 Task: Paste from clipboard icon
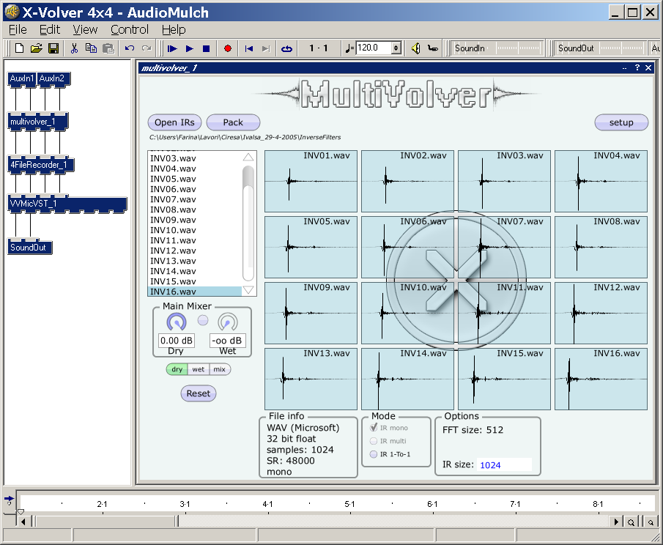[x=108, y=48]
